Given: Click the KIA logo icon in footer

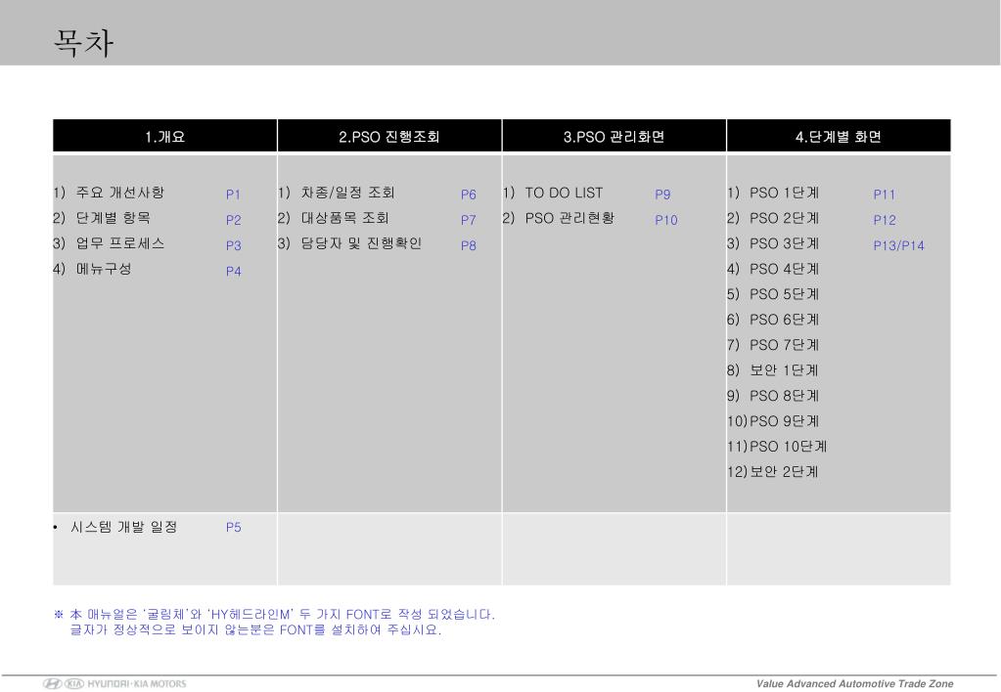Looking at the screenshot, I should [74, 684].
